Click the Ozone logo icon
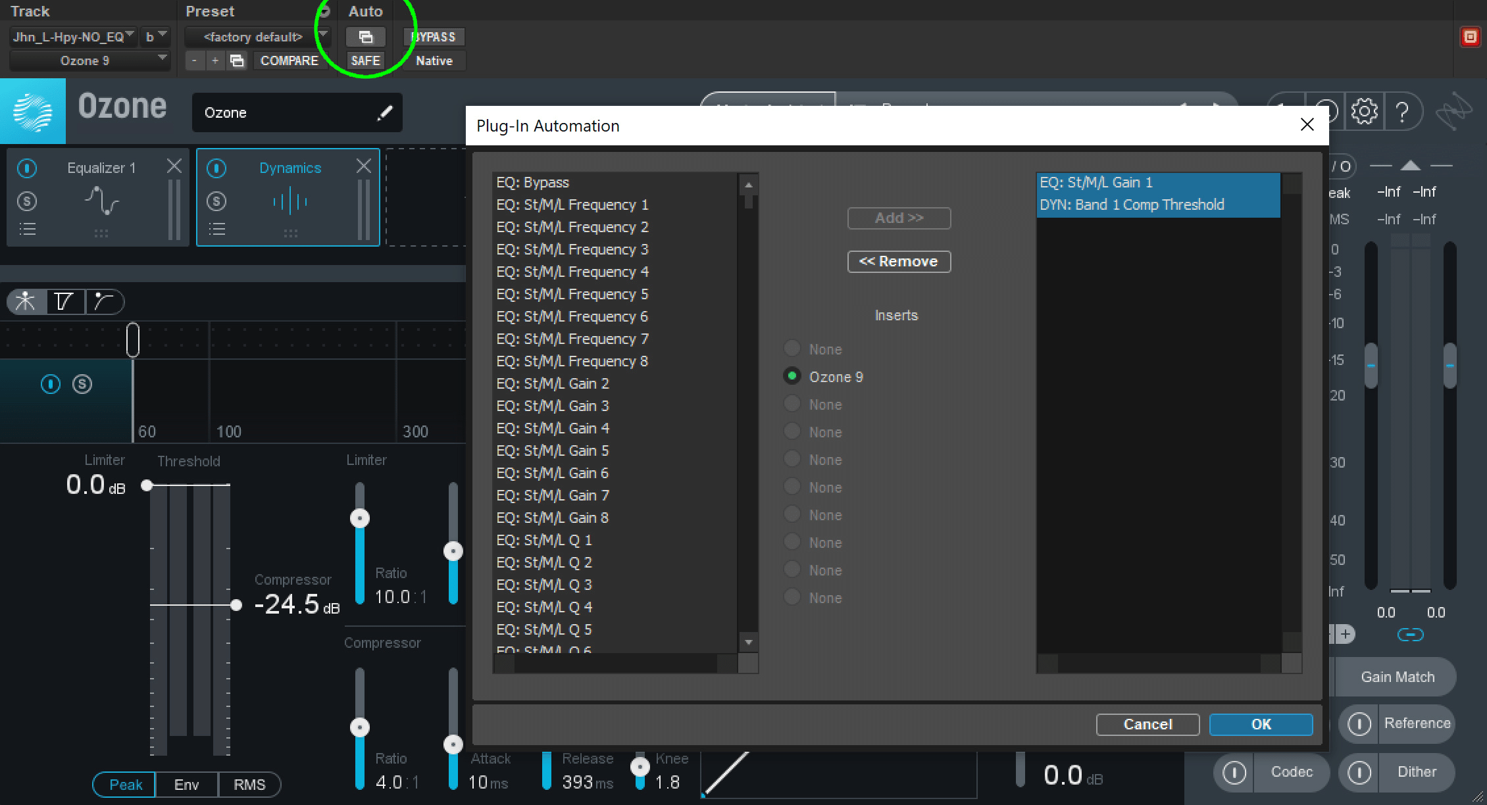Viewport: 1487px width, 805px height. coord(33,111)
